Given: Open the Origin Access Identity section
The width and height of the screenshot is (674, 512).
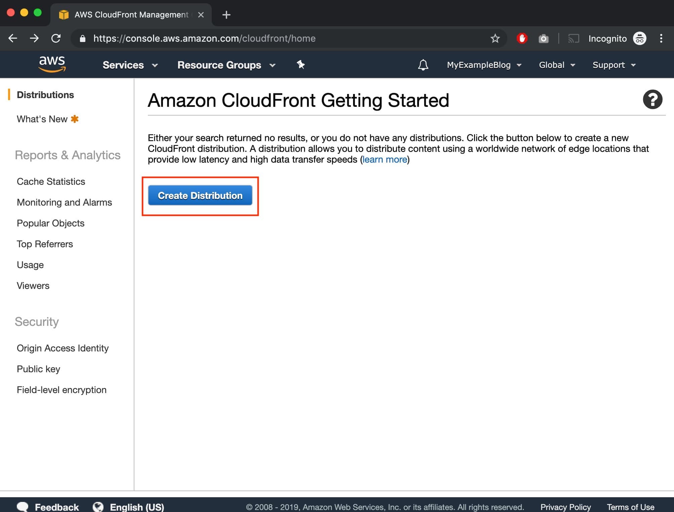Looking at the screenshot, I should coord(62,348).
